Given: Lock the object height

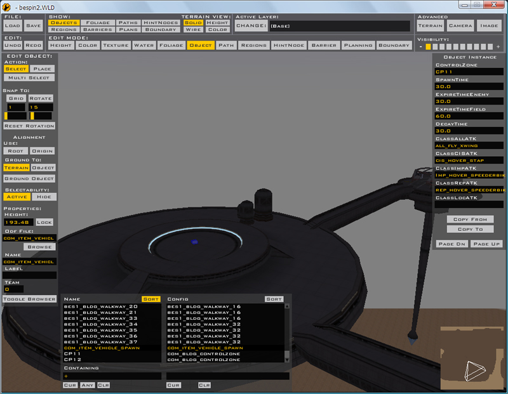Looking at the screenshot, I should click(44, 222).
